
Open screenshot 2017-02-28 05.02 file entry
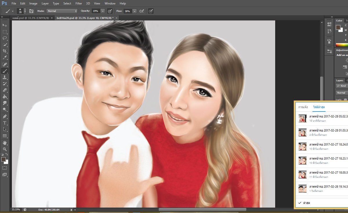coord(322,118)
